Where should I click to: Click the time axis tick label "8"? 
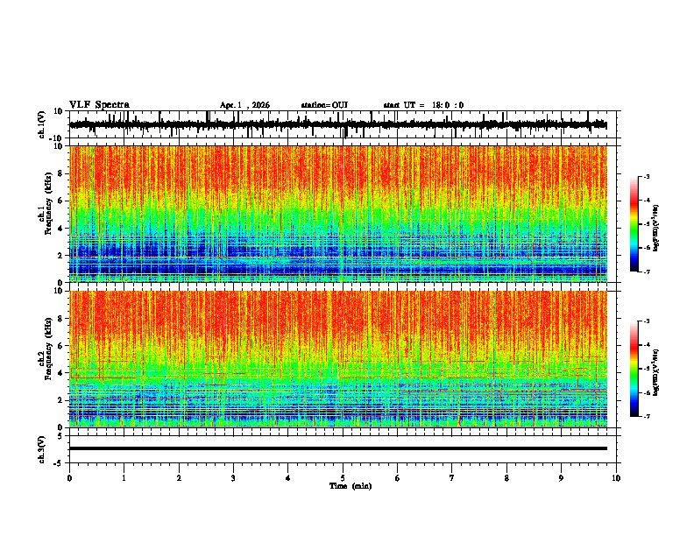click(x=506, y=478)
